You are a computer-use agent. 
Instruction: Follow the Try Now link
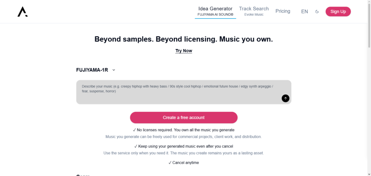click(184, 51)
